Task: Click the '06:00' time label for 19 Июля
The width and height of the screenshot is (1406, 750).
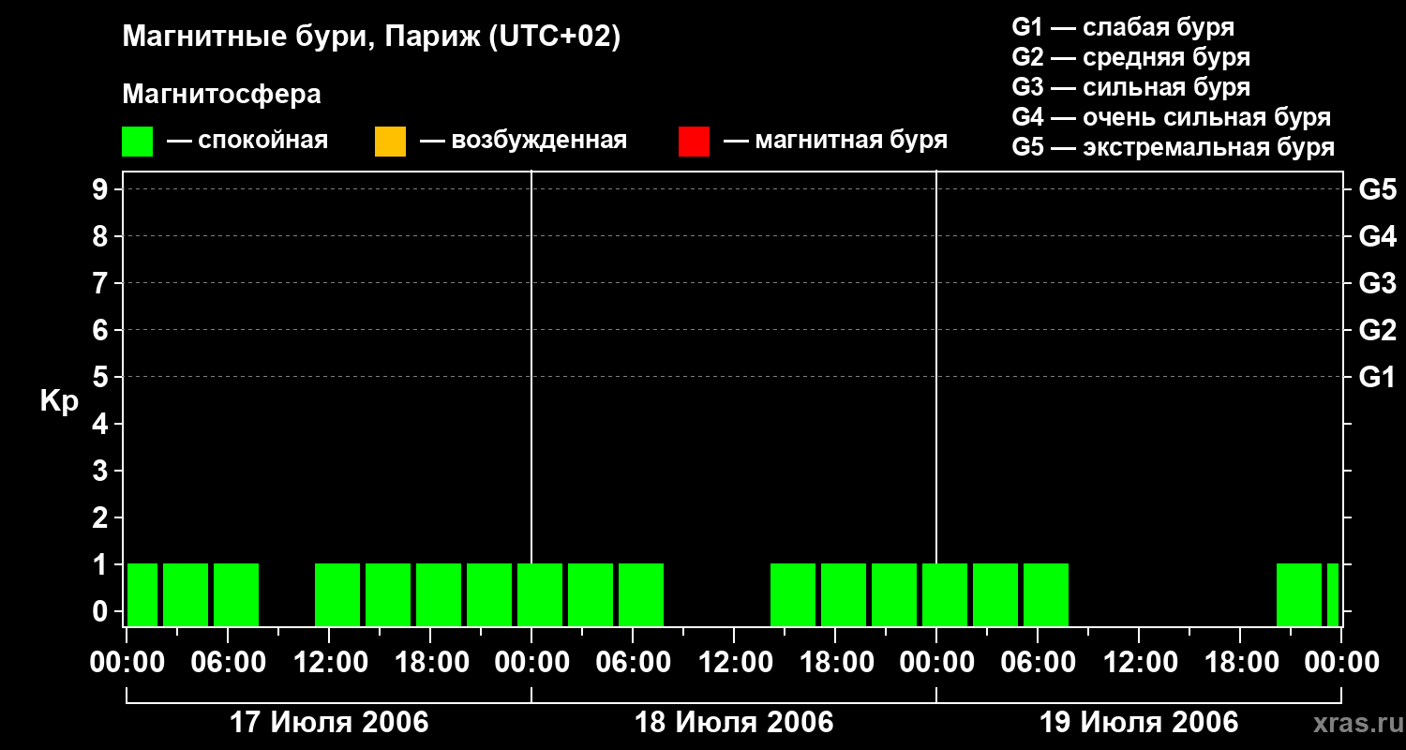Action: coord(1038,663)
